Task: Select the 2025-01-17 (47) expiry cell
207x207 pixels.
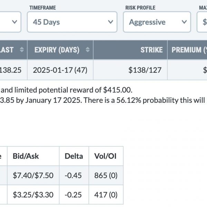Action: (x=60, y=70)
